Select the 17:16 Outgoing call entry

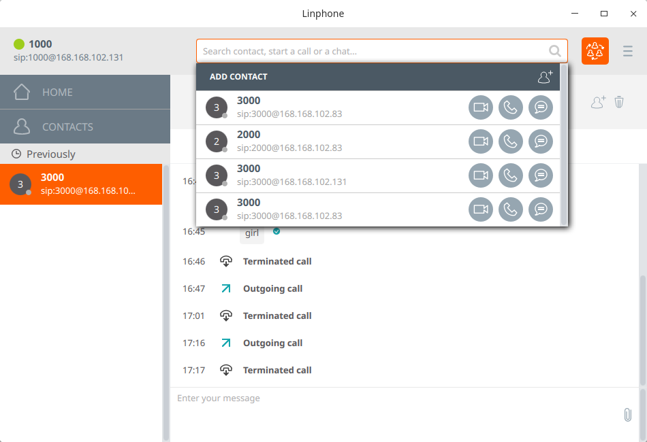tap(272, 343)
